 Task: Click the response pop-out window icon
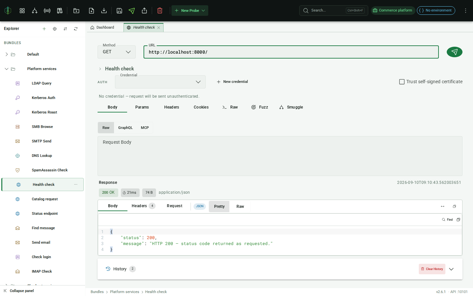[x=454, y=206]
